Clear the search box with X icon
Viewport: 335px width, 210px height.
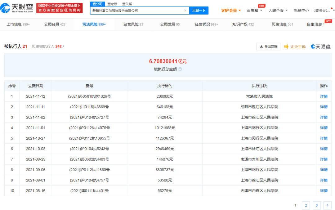[185, 11]
